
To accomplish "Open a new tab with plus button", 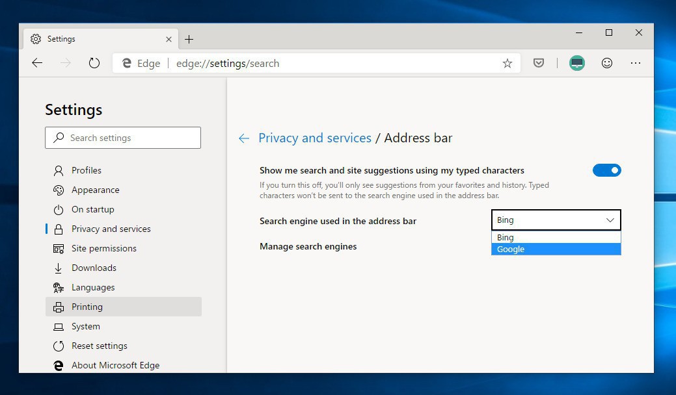I will tap(189, 39).
